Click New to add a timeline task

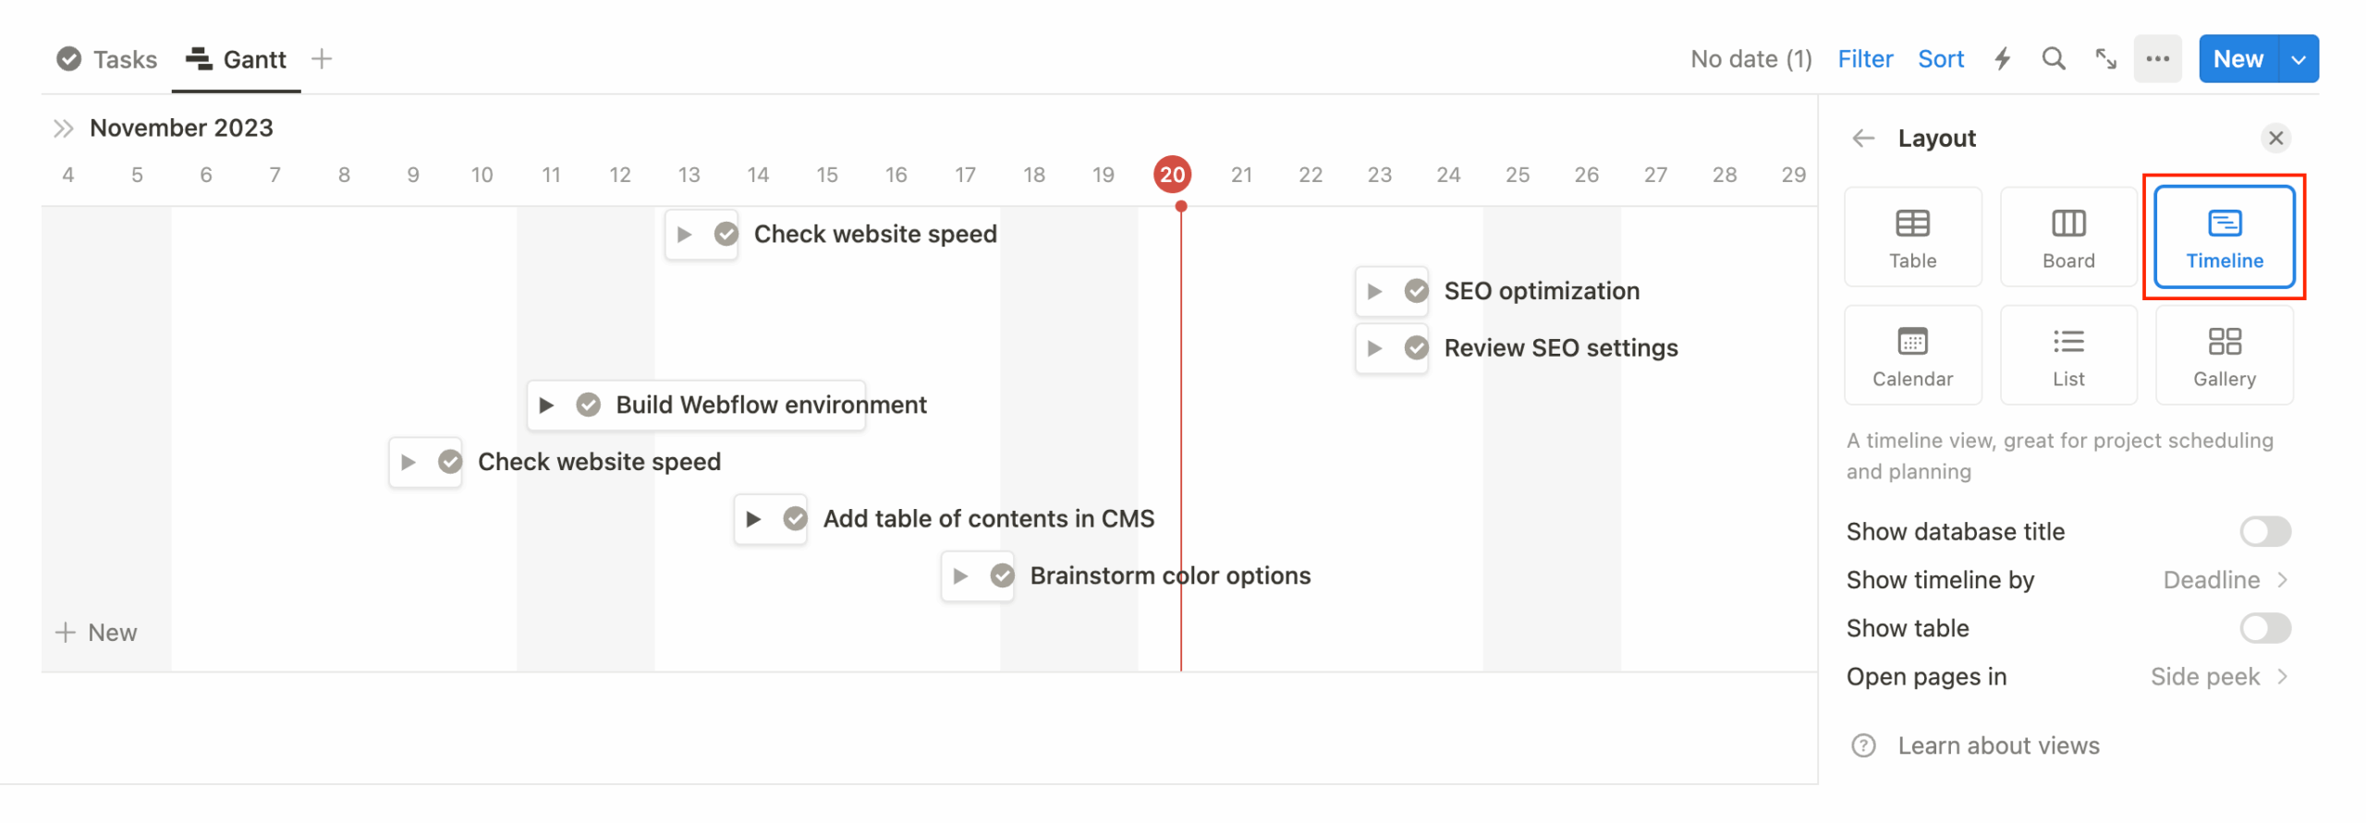click(98, 632)
